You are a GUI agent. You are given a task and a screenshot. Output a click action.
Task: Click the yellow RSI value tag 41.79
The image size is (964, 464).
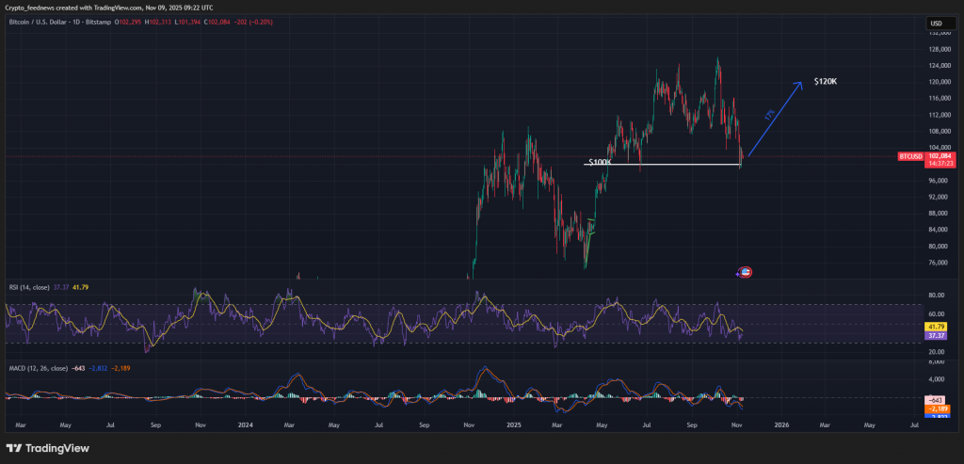(937, 325)
